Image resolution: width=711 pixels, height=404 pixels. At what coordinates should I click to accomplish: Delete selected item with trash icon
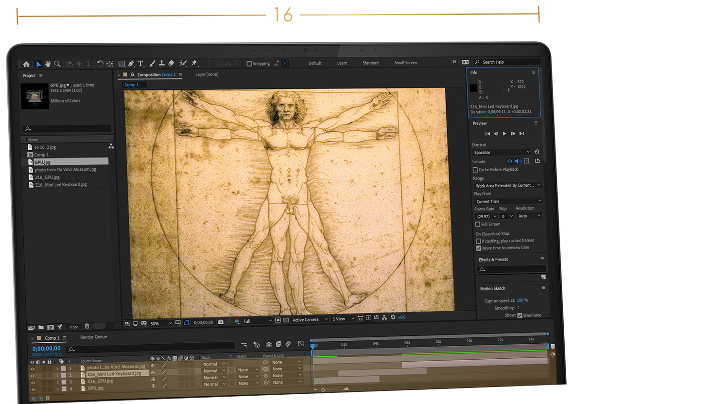[x=87, y=326]
